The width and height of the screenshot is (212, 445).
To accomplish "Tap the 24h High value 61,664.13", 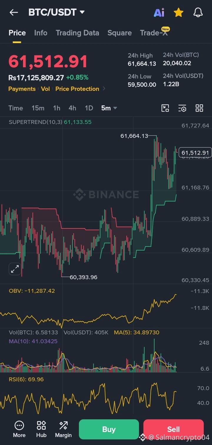I will pos(142,63).
